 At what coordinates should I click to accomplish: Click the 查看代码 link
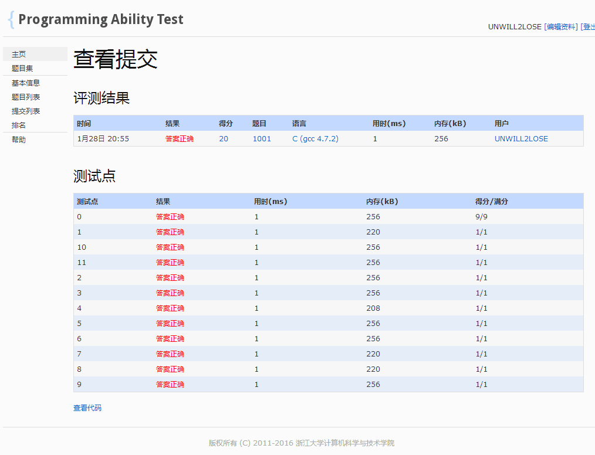coord(87,408)
